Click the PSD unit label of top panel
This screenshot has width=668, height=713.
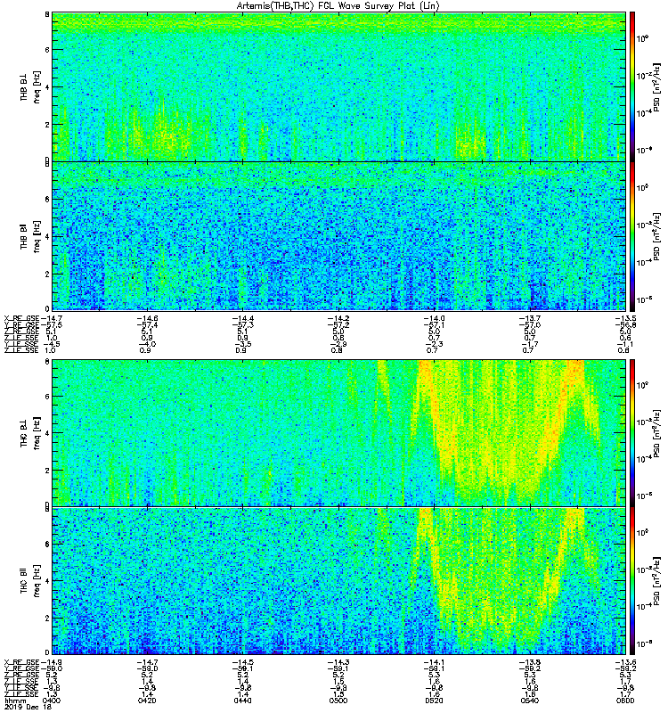point(656,86)
